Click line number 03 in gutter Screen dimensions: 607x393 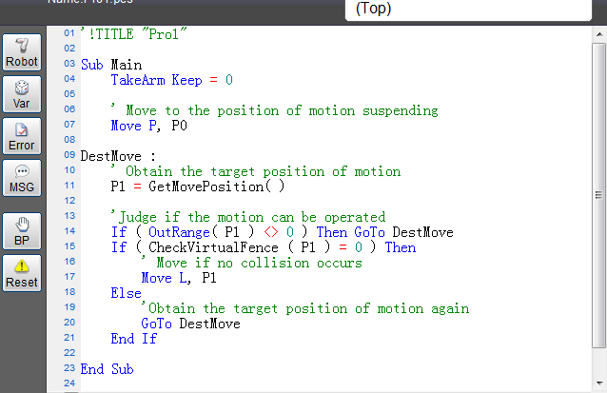(69, 65)
